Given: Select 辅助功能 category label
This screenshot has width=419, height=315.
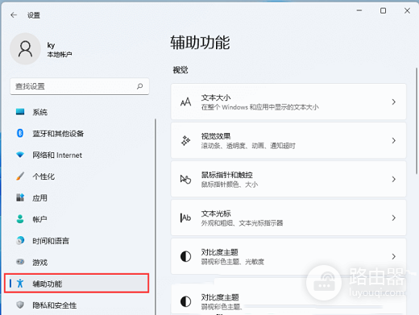Looking at the screenshot, I should [48, 284].
